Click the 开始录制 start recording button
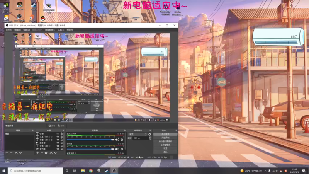The height and width of the screenshot is (174, 309). coord(165,138)
